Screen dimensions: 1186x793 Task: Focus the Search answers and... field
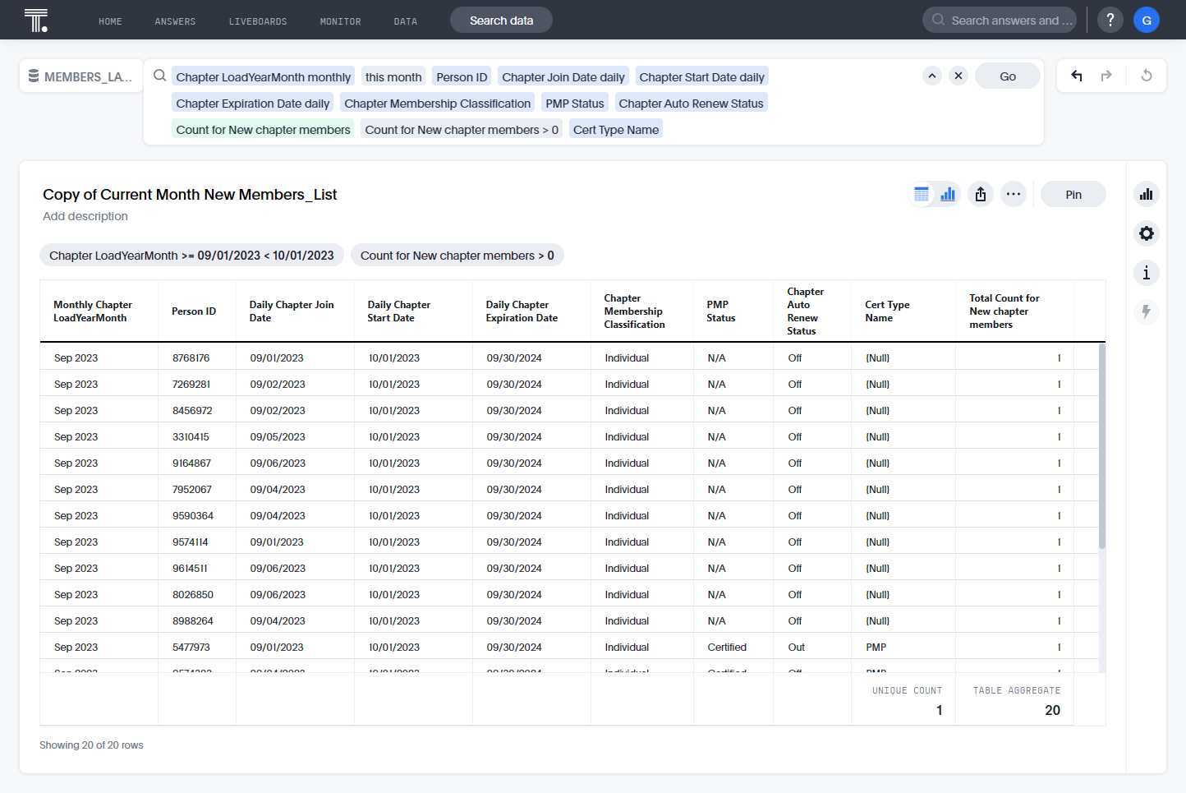point(1000,20)
